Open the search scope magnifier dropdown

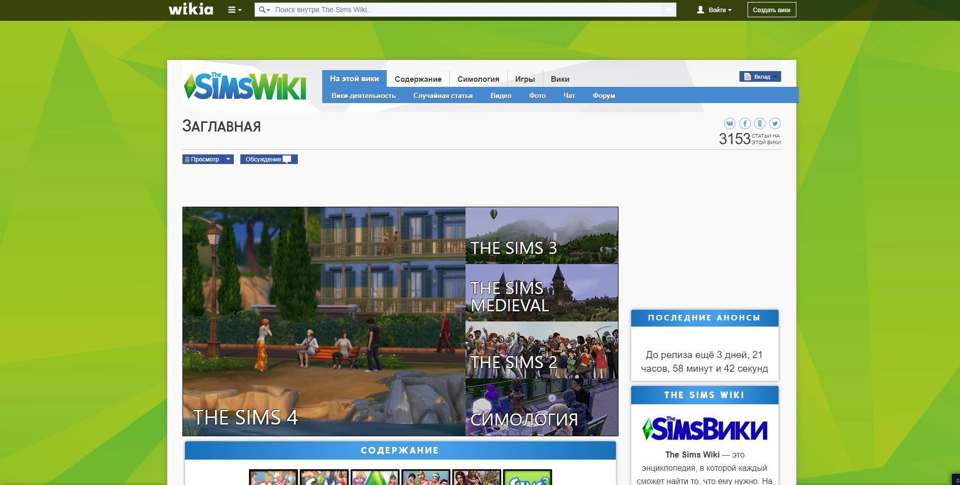(264, 10)
